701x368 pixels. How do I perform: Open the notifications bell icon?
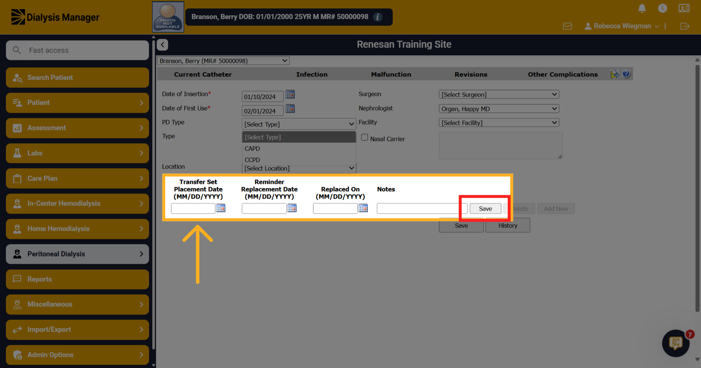pyautogui.click(x=642, y=8)
